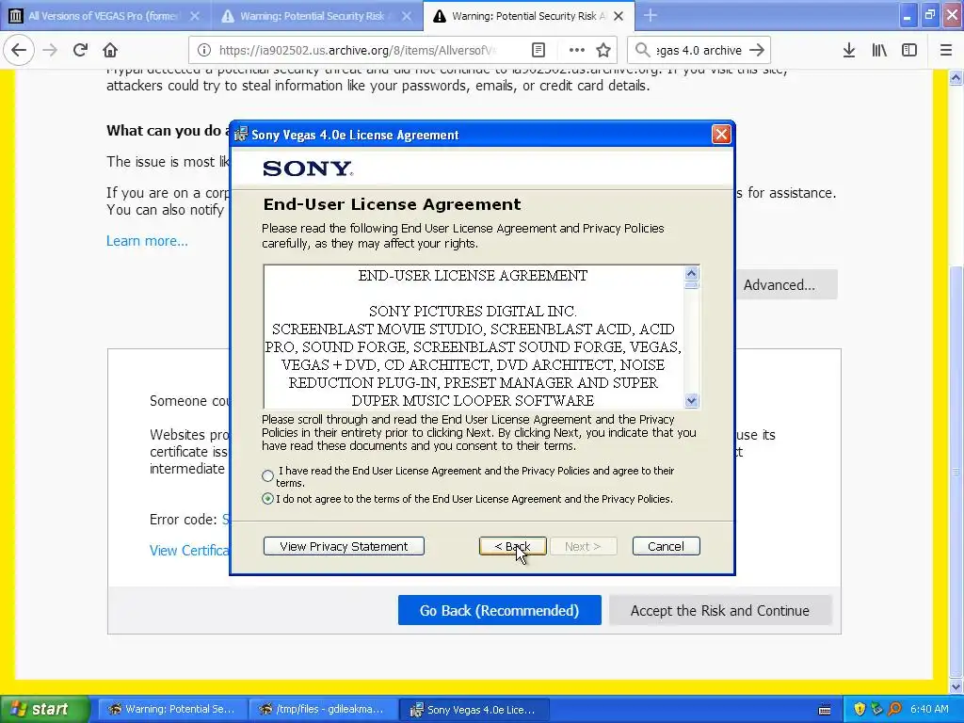Click the Advanced... button
This screenshot has height=723, width=964.
click(786, 284)
